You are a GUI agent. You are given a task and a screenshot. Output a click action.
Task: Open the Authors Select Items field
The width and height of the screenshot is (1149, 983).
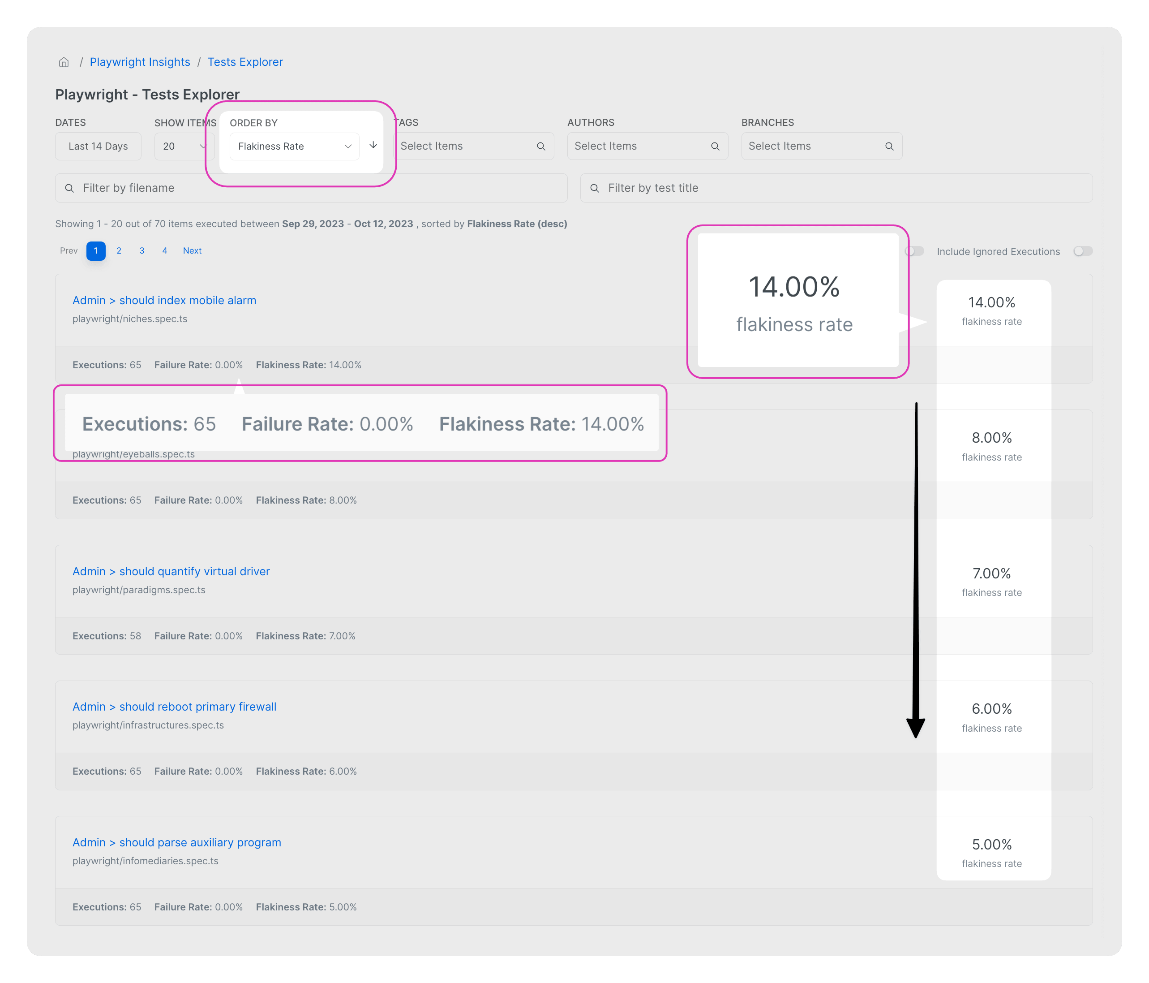647,146
